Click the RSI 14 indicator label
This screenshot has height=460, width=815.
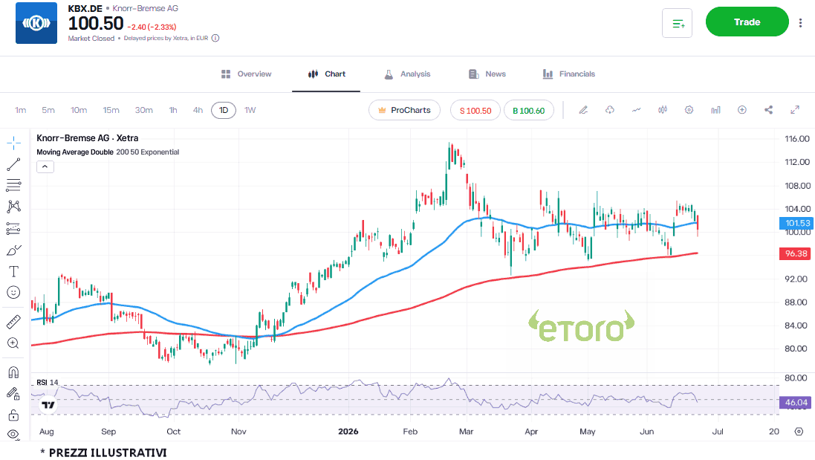[48, 383]
